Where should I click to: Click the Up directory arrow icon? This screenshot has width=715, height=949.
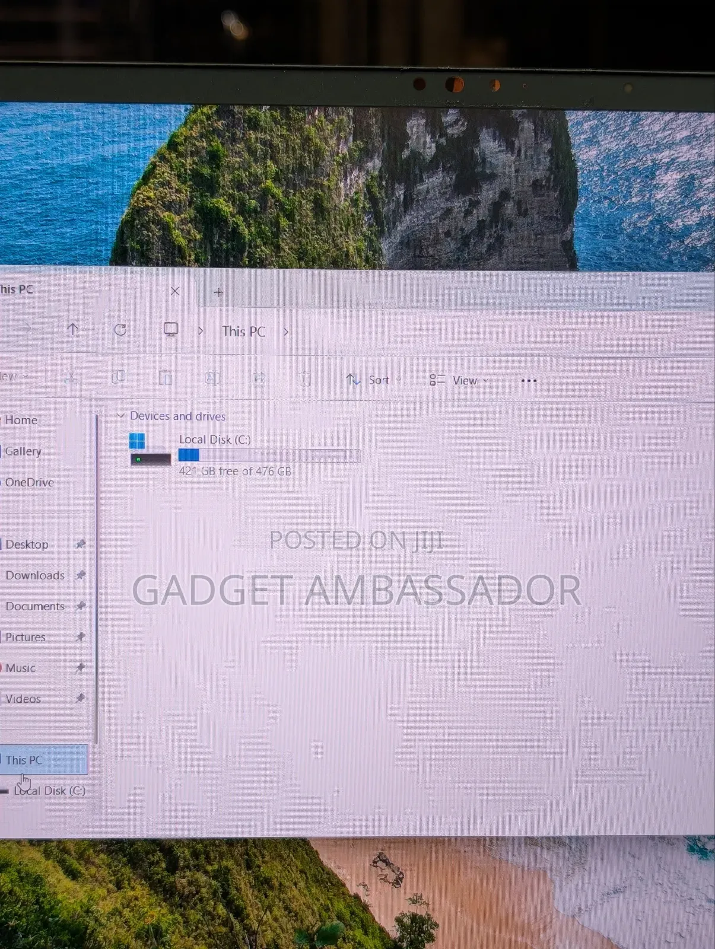(x=72, y=329)
